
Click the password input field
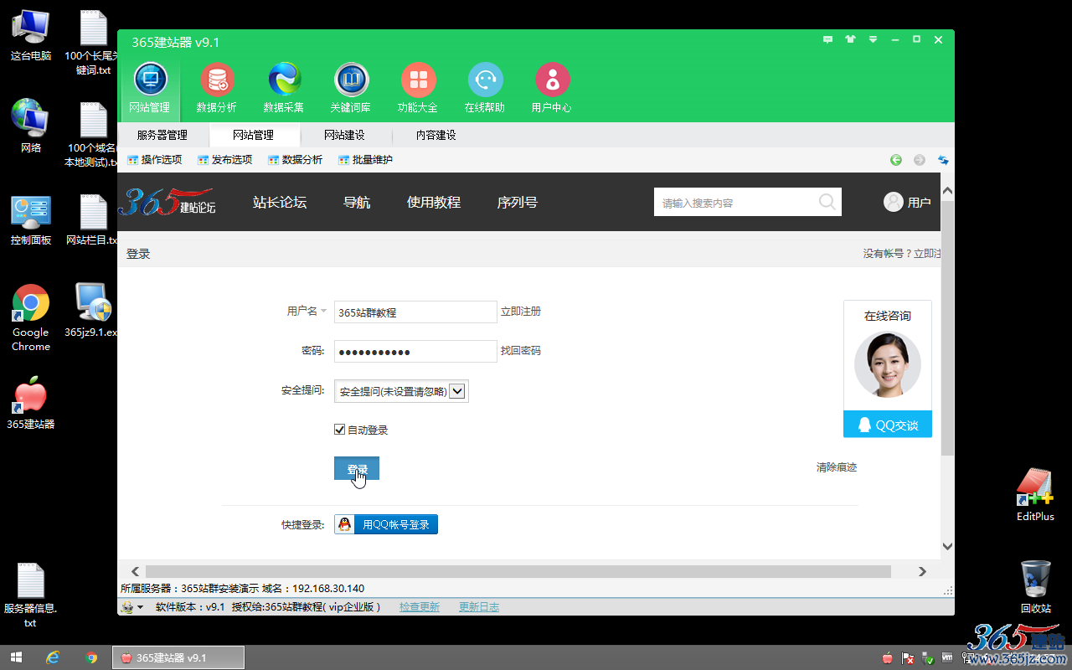point(415,351)
